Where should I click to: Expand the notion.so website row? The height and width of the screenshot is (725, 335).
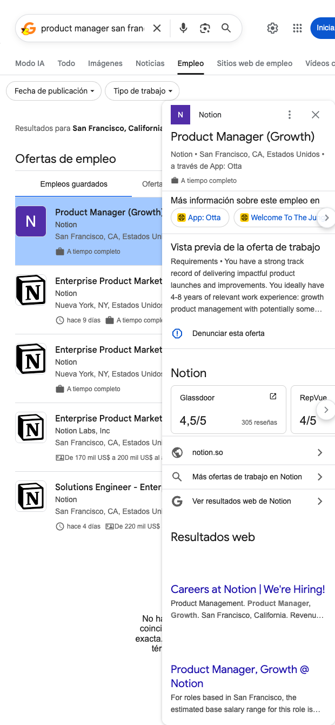tap(249, 452)
